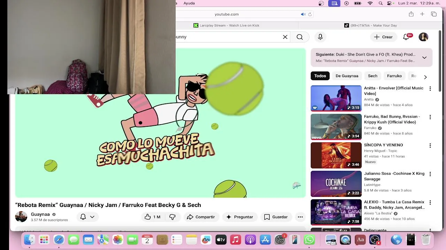Open the Podcasts app in the Dock

tap(250, 240)
